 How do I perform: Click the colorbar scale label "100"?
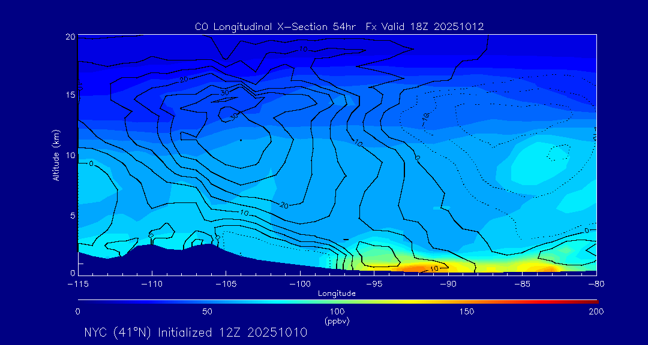(x=337, y=311)
